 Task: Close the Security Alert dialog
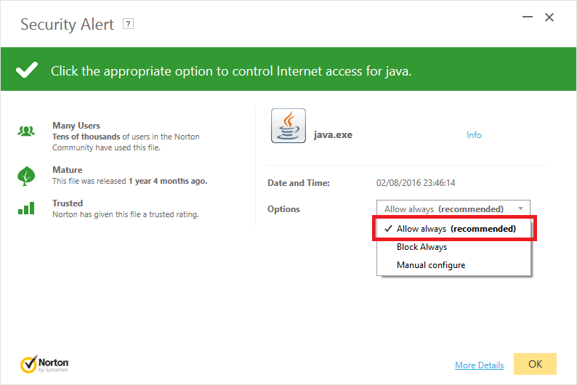(549, 17)
